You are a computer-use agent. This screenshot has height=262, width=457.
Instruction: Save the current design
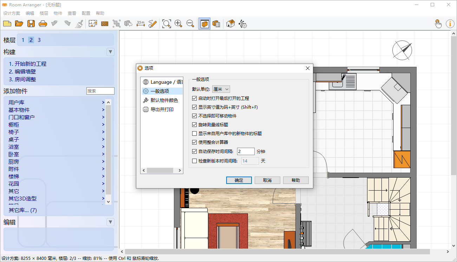pos(31,24)
